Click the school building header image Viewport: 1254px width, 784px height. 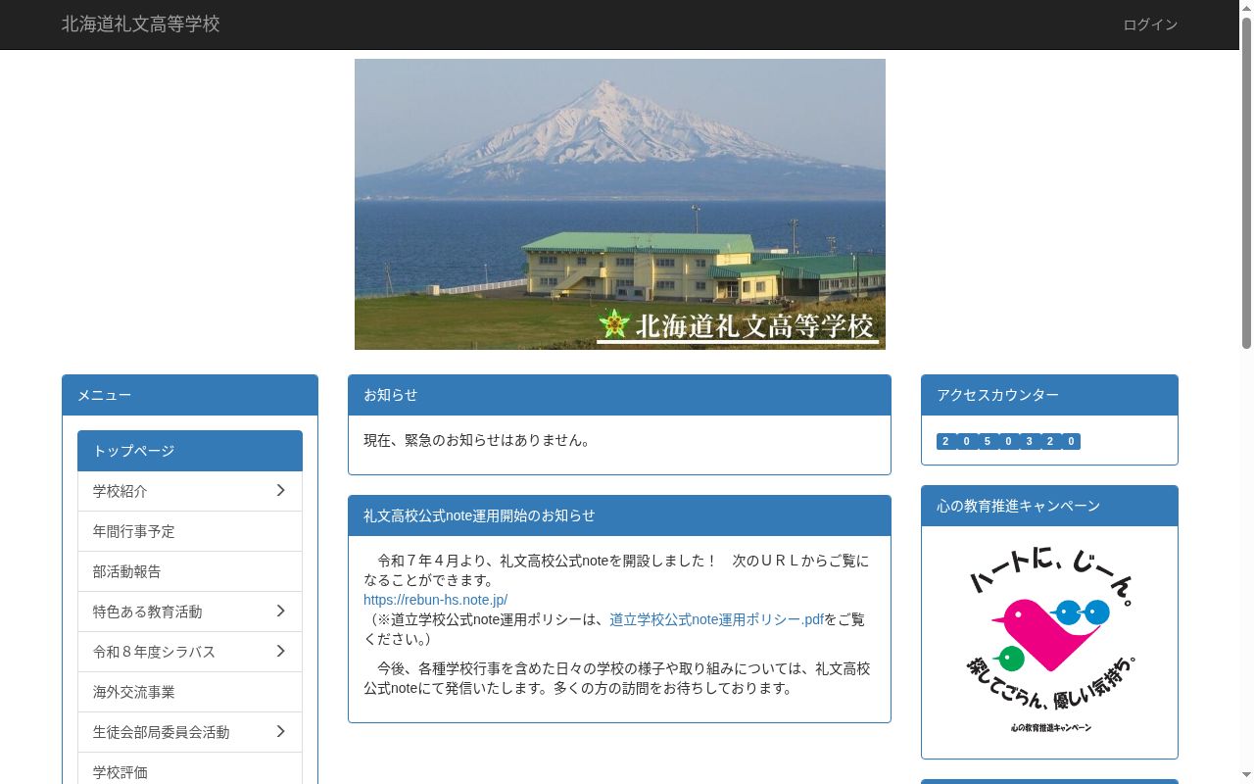[x=620, y=204]
